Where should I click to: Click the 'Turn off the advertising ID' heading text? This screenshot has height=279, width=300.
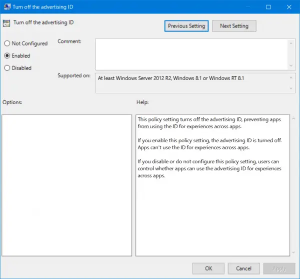pyautogui.click(x=43, y=23)
